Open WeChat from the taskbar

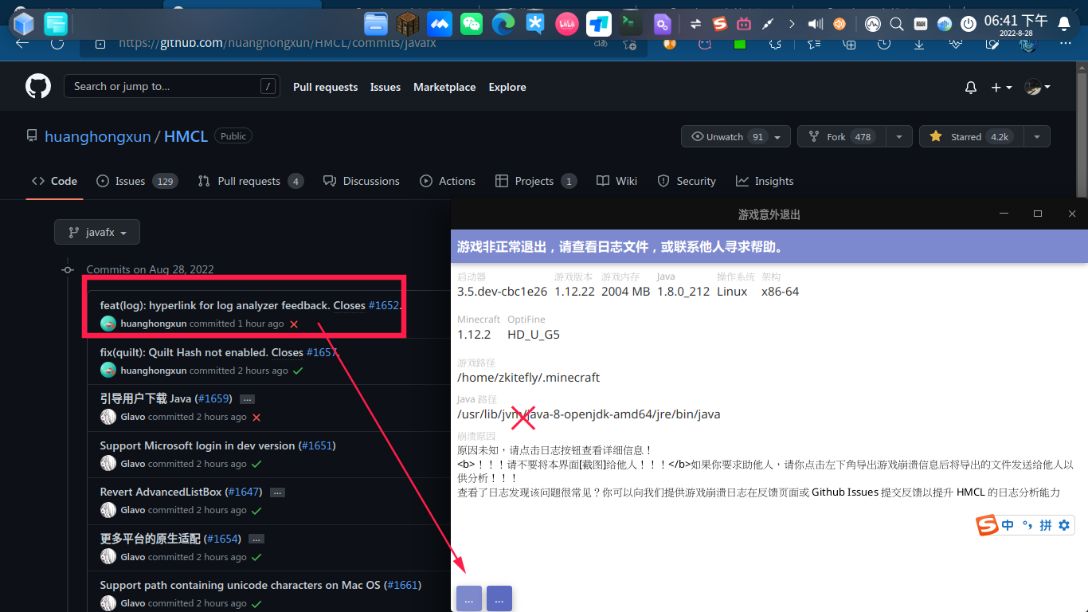(472, 24)
